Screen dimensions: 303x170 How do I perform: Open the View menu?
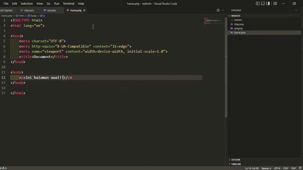click(40, 3)
